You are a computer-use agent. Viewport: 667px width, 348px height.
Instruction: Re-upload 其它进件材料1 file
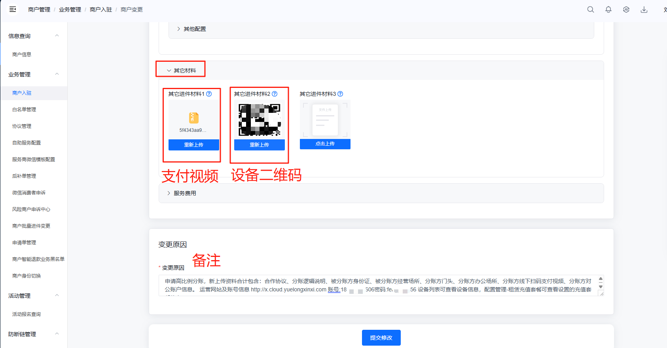point(194,145)
